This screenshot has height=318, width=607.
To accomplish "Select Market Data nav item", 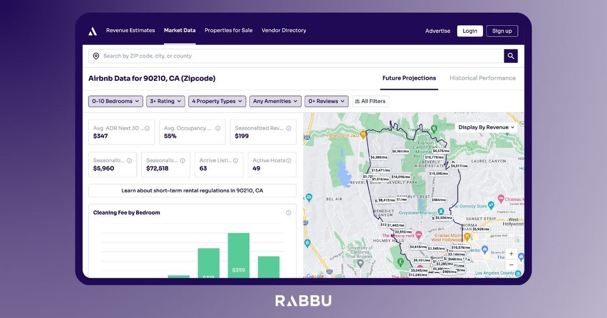I will coord(180,30).
